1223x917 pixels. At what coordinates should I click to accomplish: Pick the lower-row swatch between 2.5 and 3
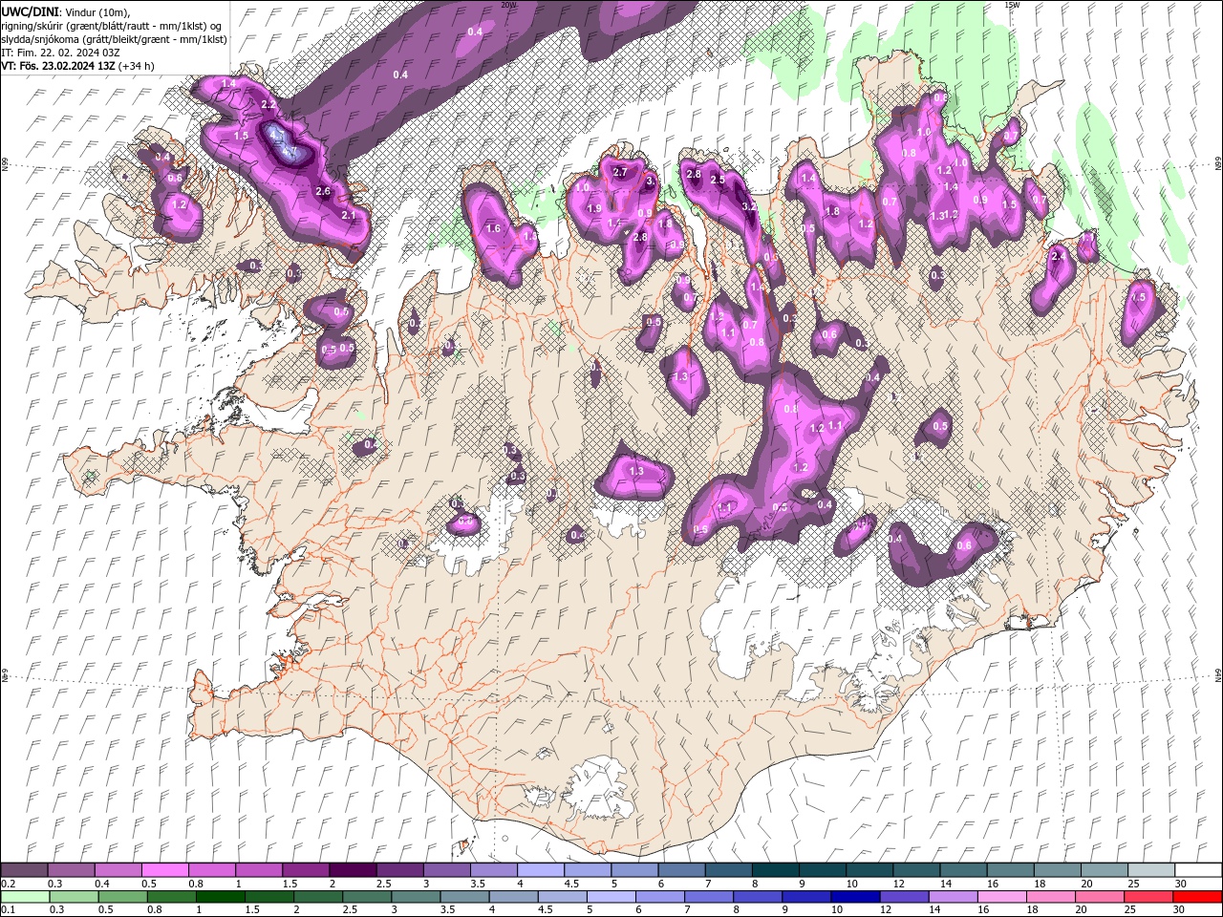[x=368, y=897]
